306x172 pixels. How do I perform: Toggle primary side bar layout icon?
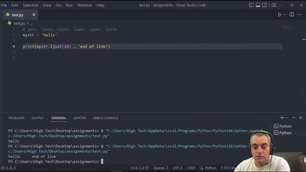[x=251, y=5]
